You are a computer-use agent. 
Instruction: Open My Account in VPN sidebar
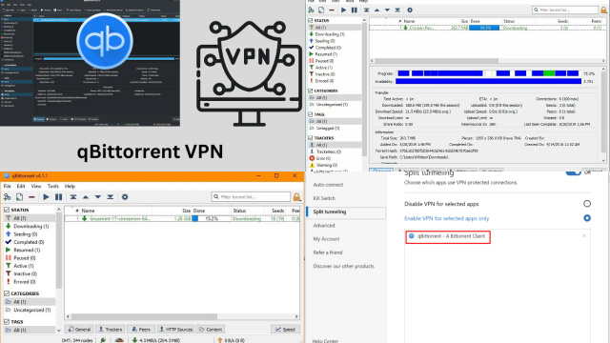[326, 239]
